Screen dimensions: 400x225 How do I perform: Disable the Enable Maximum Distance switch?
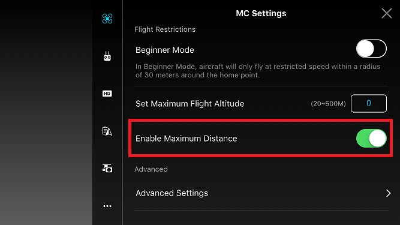coord(371,138)
